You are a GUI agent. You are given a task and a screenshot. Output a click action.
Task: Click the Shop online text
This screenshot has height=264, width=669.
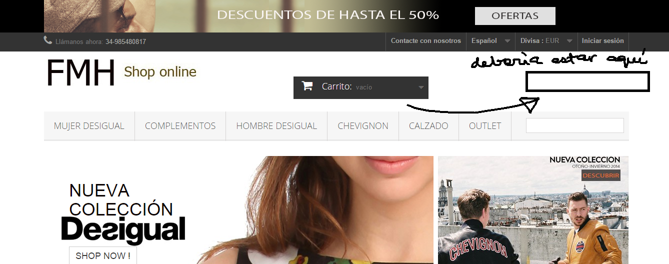click(160, 72)
